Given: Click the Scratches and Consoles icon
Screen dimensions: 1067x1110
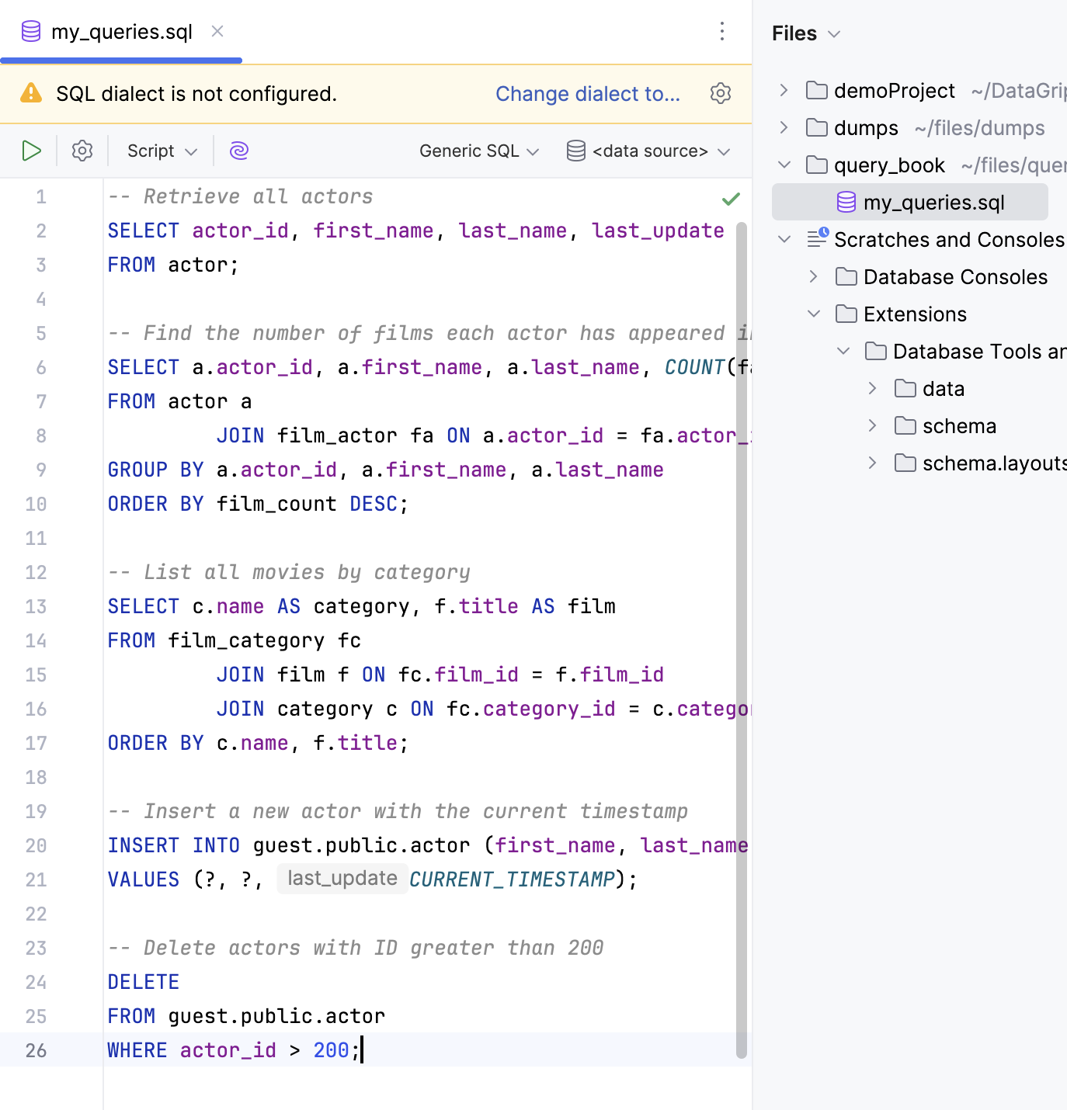Looking at the screenshot, I should pos(818,238).
